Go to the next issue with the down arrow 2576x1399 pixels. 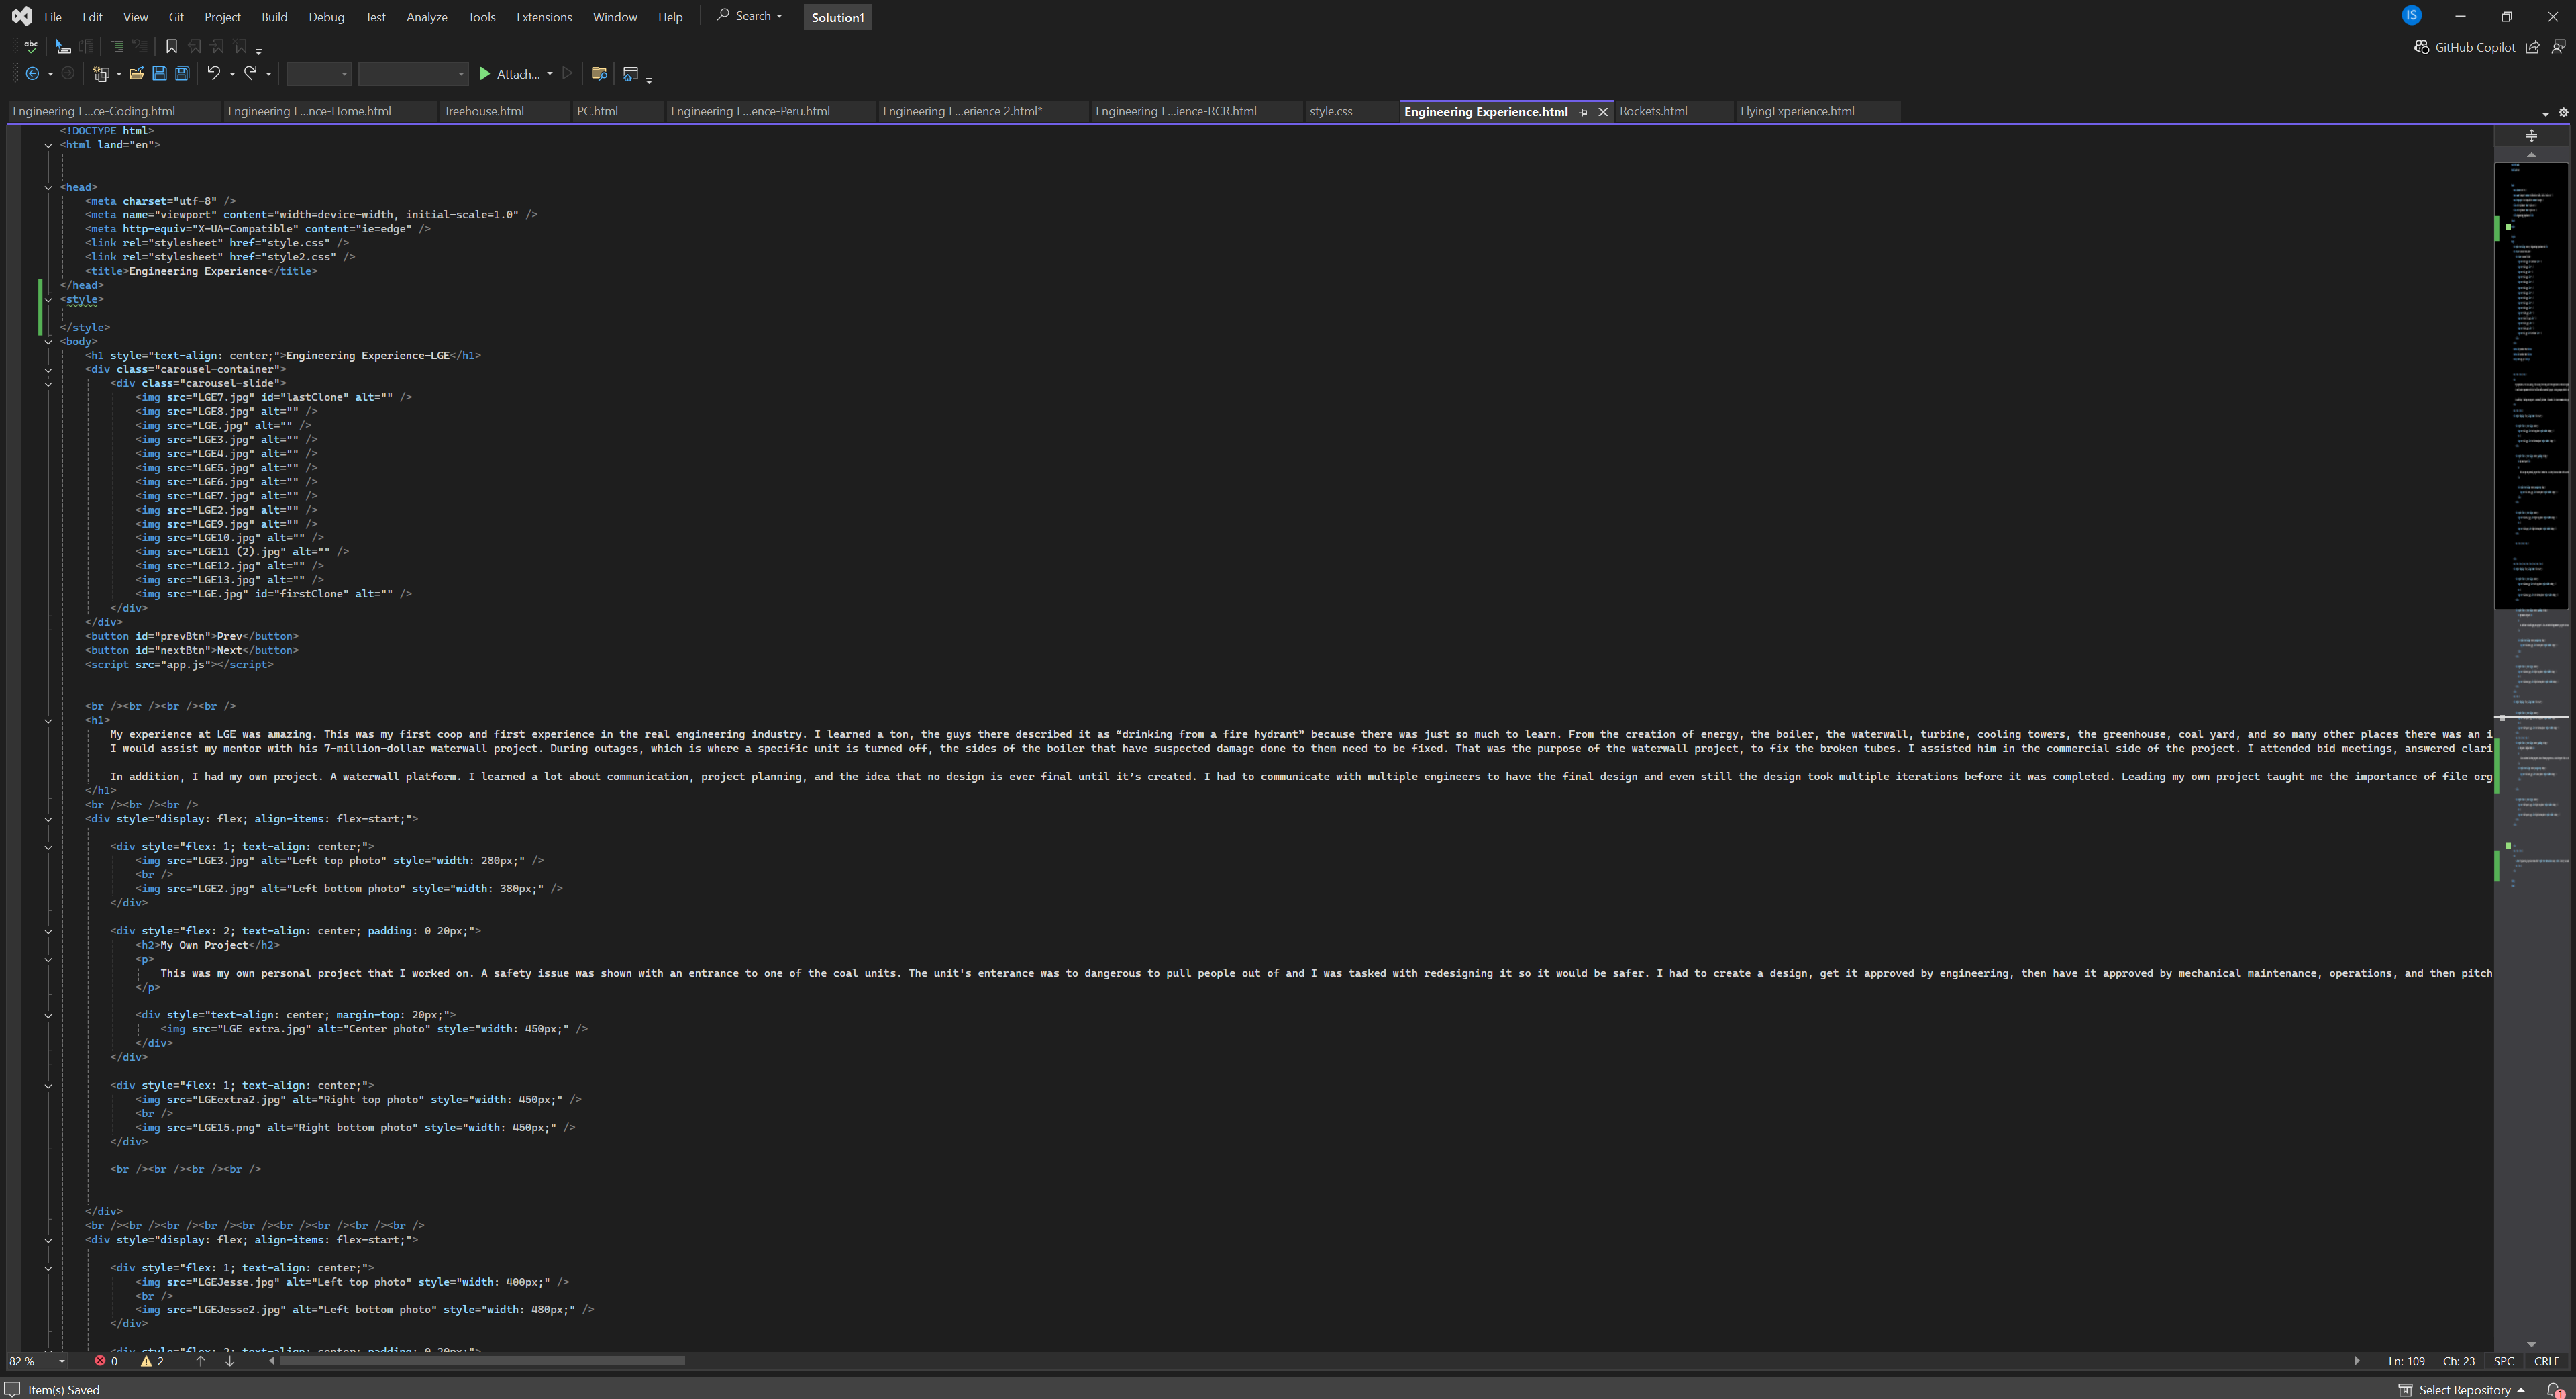(x=229, y=1361)
